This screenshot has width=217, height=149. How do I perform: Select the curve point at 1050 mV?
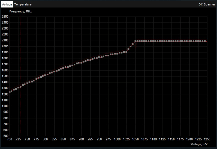135,41
